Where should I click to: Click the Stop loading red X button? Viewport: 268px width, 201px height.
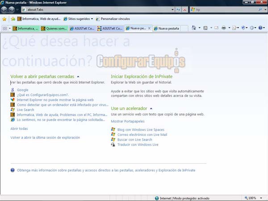pos(184,10)
